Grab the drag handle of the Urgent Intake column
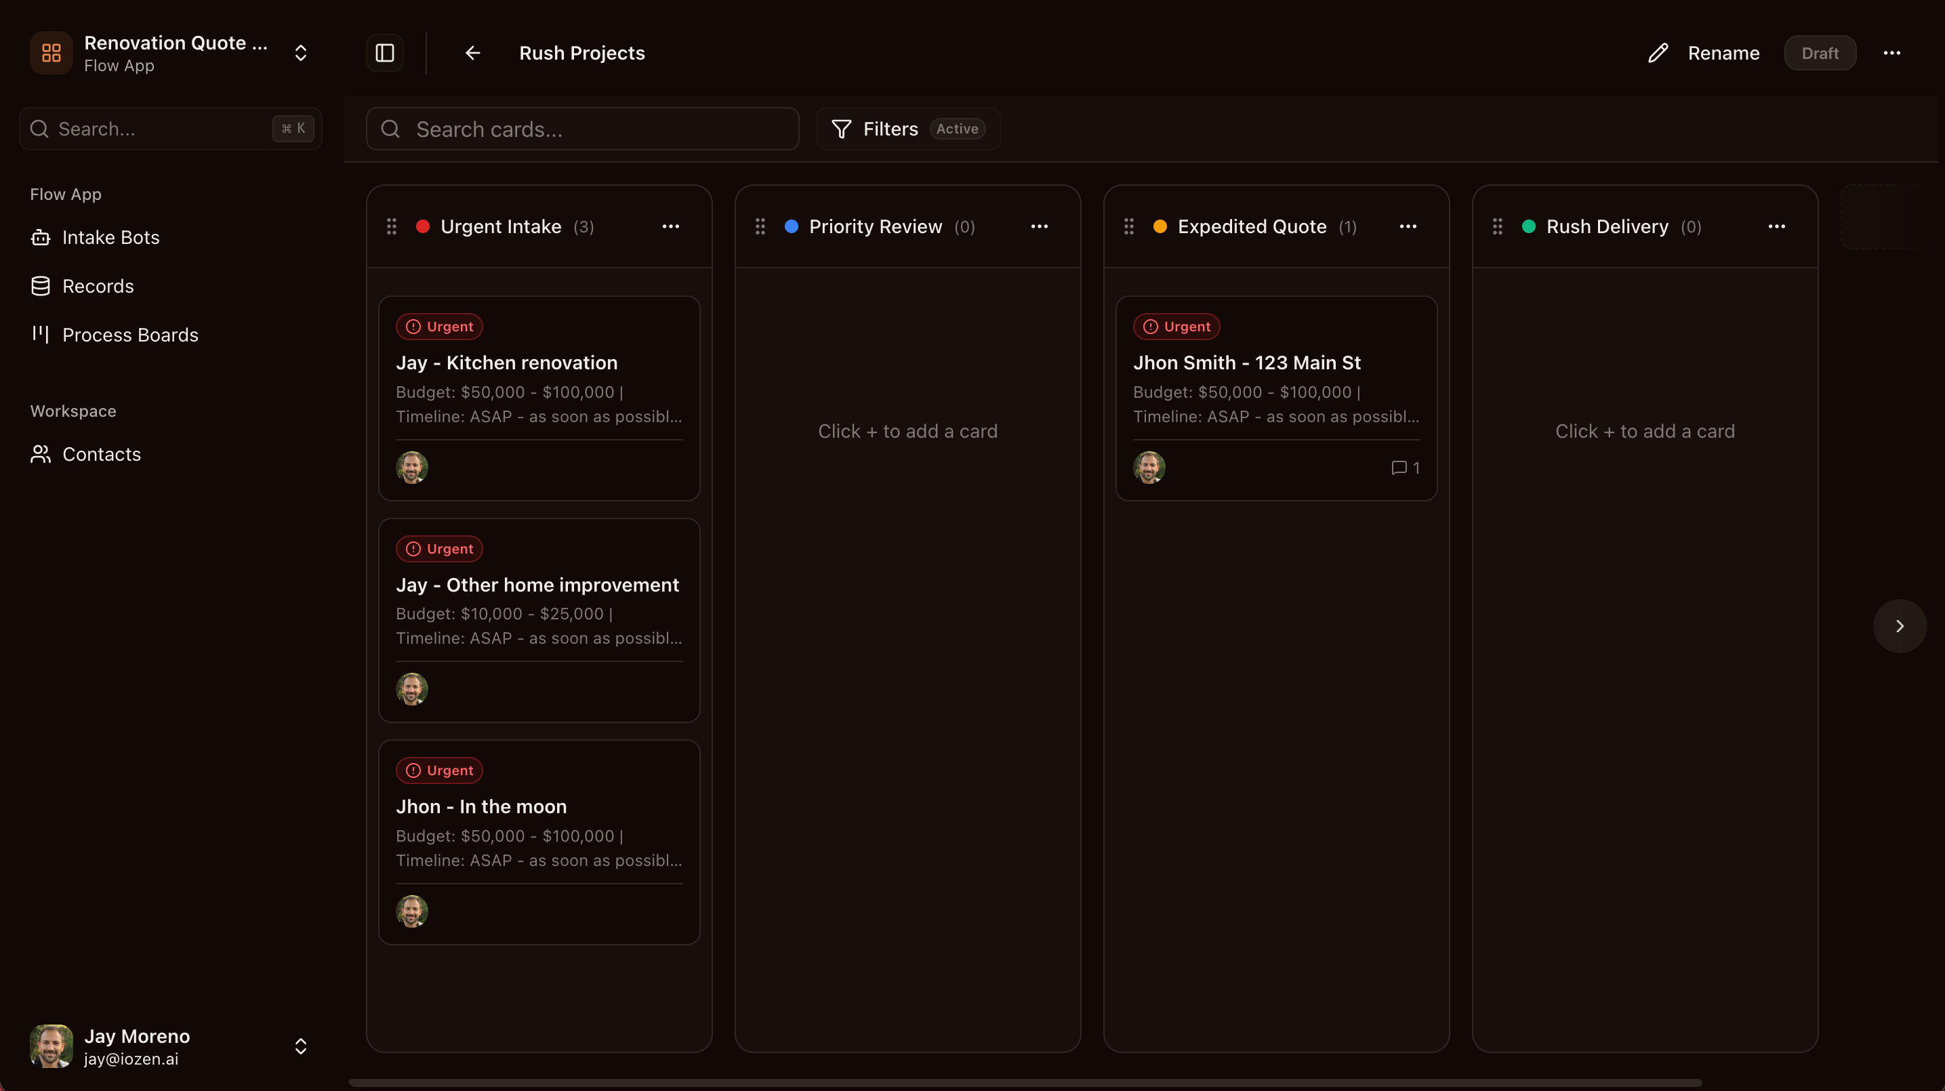 pos(391,226)
